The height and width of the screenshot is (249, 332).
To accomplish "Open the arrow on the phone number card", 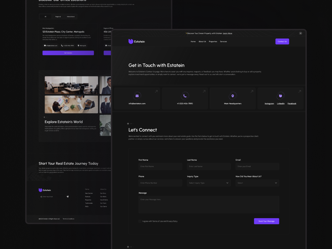I will coord(204,92).
